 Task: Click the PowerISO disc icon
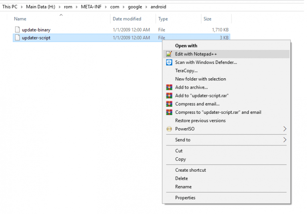(169, 129)
